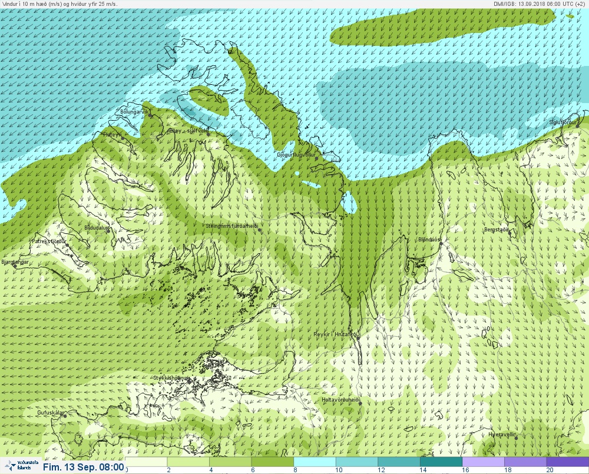Pick the 16–18 m/s light purple swatch
The height and width of the screenshot is (474, 589).
coord(483,462)
